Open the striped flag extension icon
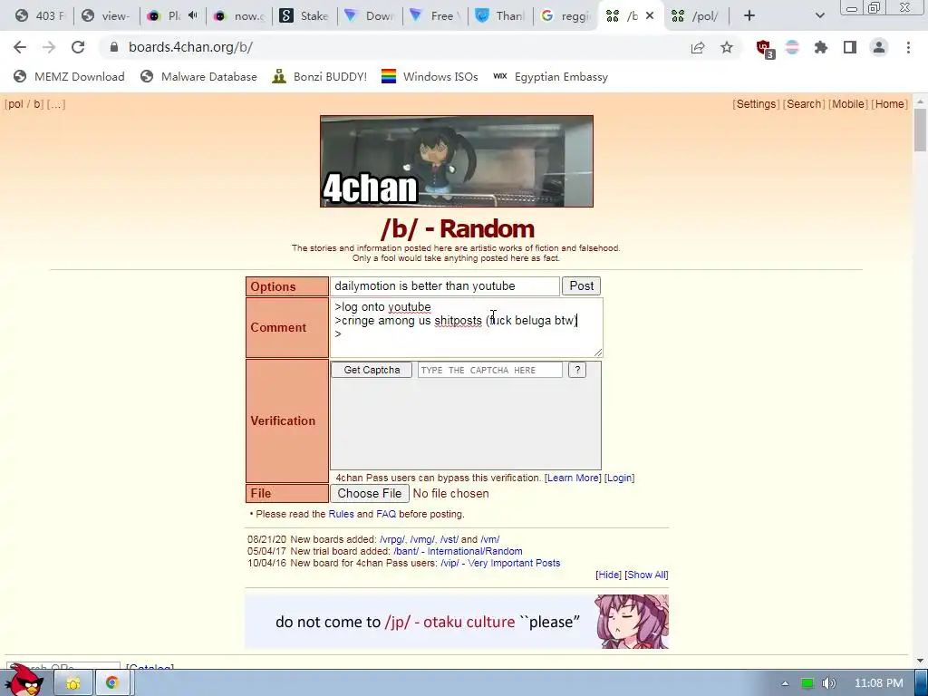Viewport: 928px width, 696px height. tap(792, 47)
